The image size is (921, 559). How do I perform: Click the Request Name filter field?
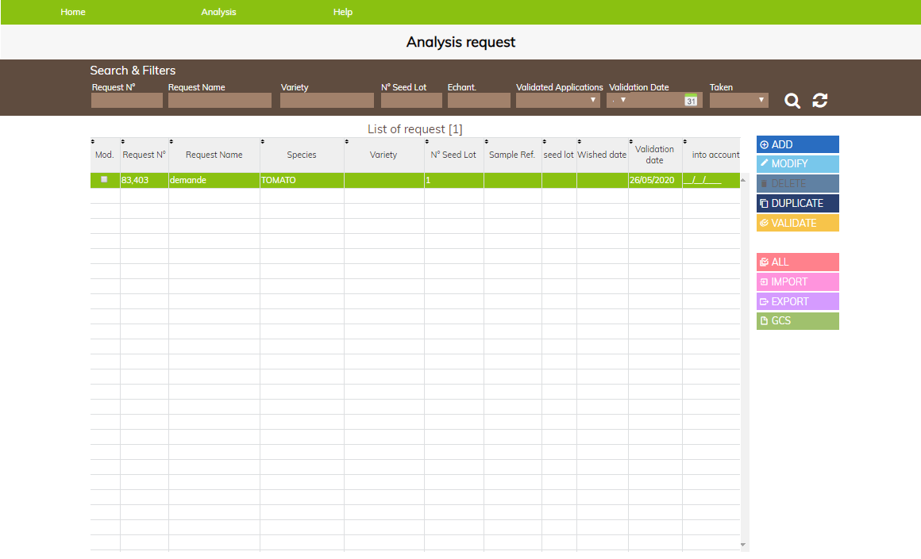pos(220,101)
